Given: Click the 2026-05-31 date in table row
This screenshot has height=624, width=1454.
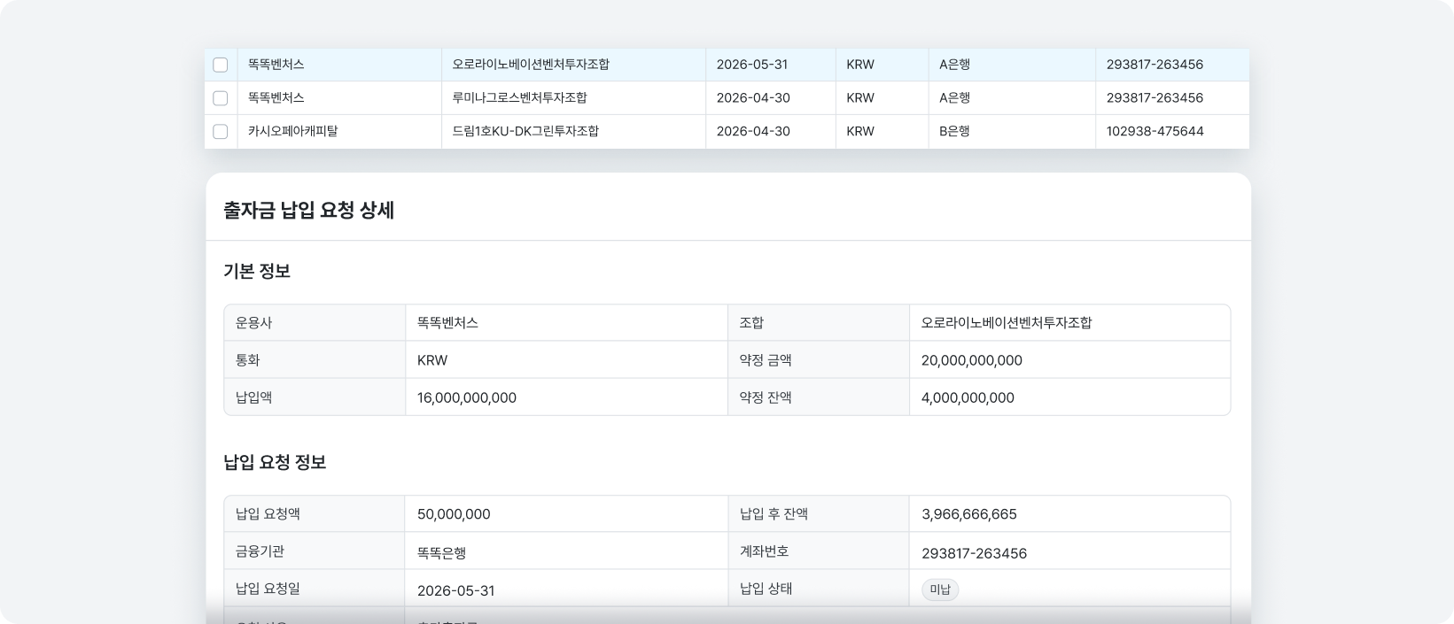Looking at the screenshot, I should click(751, 65).
